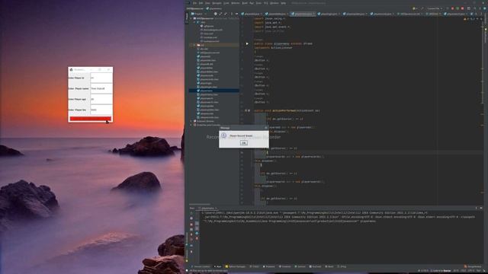Open the File menu in IntelliJ
Image resolution: width=488 pixels, height=274 pixels.
point(195,3)
